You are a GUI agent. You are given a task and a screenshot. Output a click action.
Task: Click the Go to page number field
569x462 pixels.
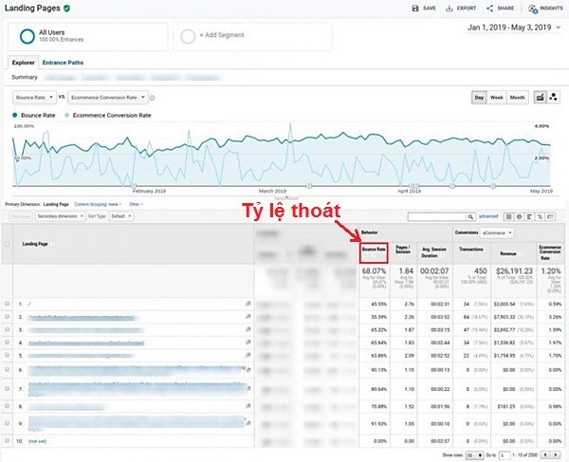point(505,455)
